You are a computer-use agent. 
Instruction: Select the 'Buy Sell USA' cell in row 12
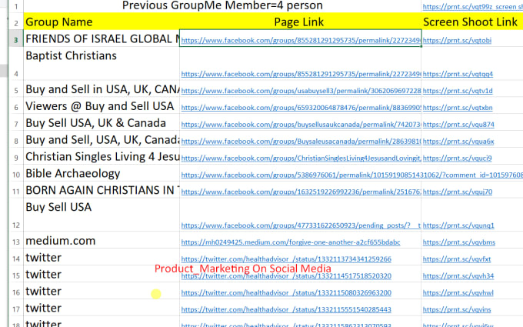pos(102,215)
